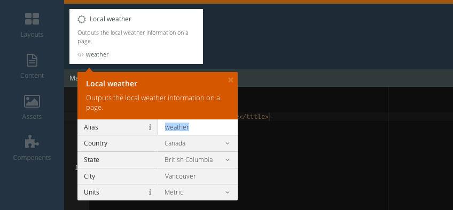Click the Layouts label in sidebar
Screen dimensions: 453x210
(x=32, y=35)
